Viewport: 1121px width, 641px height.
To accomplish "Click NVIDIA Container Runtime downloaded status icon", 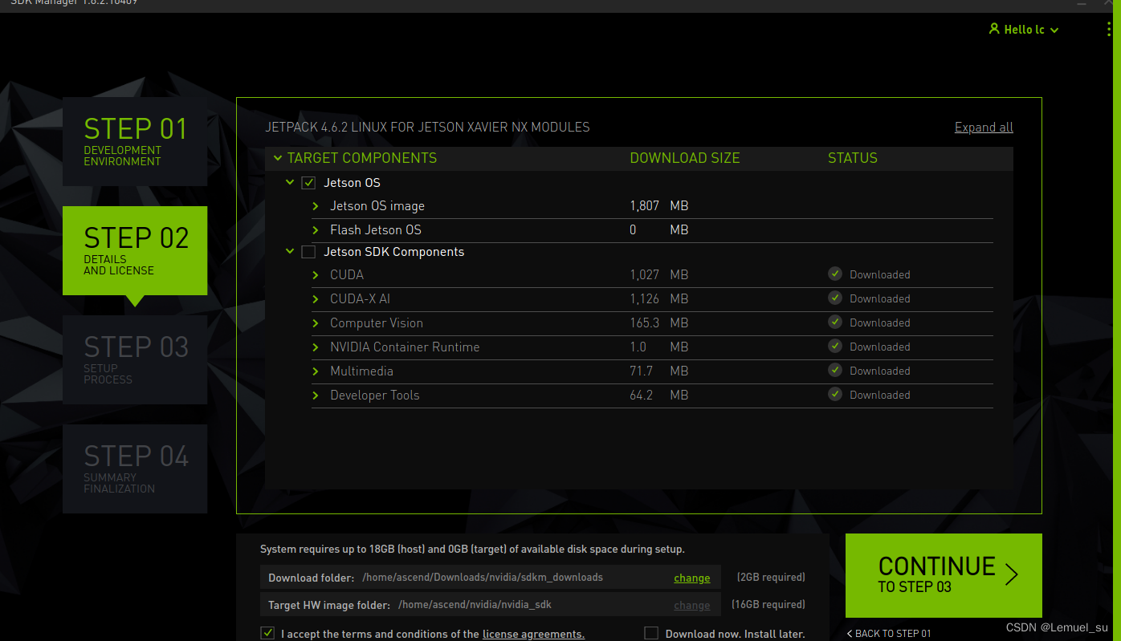I will point(835,346).
